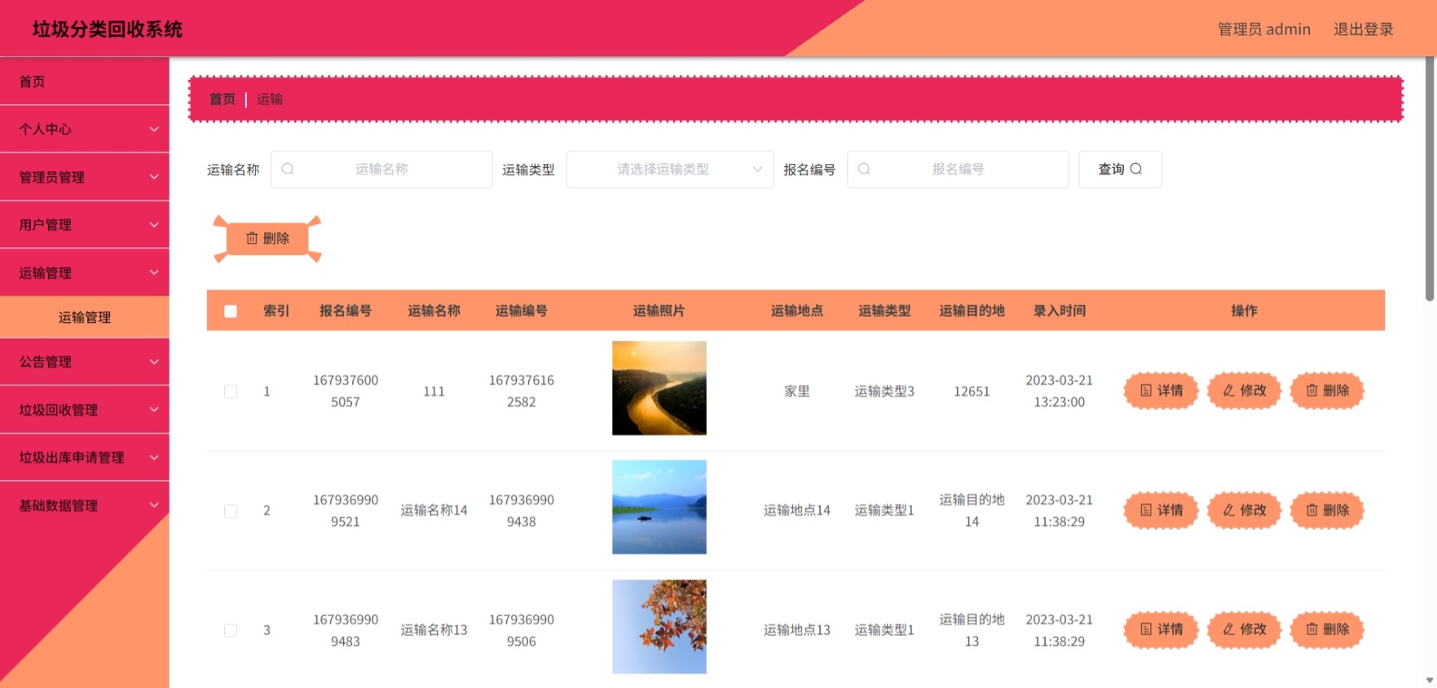Click cell 运输类型3
Image resolution: width=1437 pixels, height=688 pixels.
tap(884, 391)
